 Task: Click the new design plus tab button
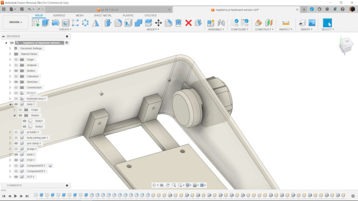pos(304,9)
